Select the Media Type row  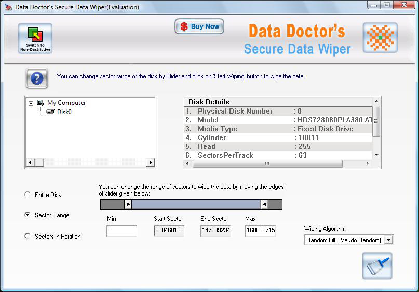pos(278,129)
